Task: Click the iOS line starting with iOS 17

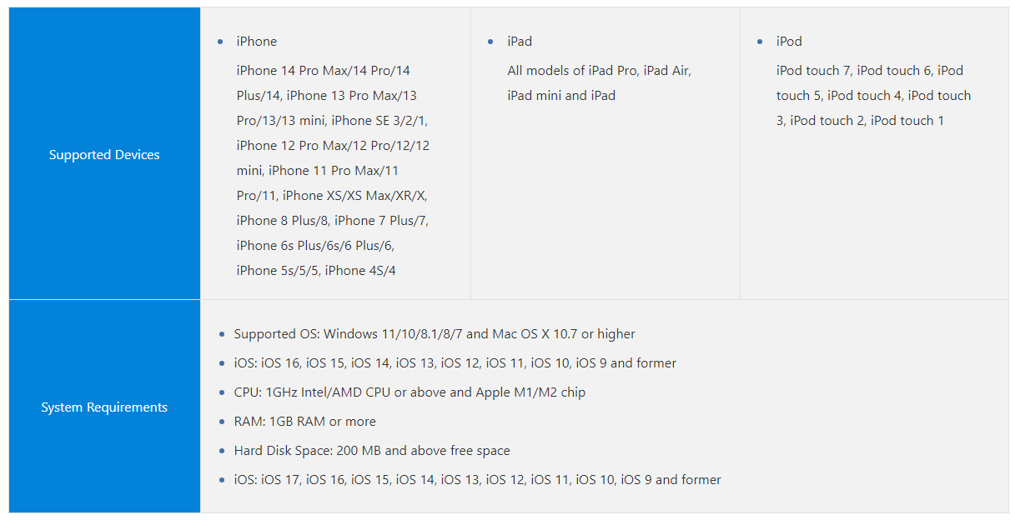Action: point(477,480)
